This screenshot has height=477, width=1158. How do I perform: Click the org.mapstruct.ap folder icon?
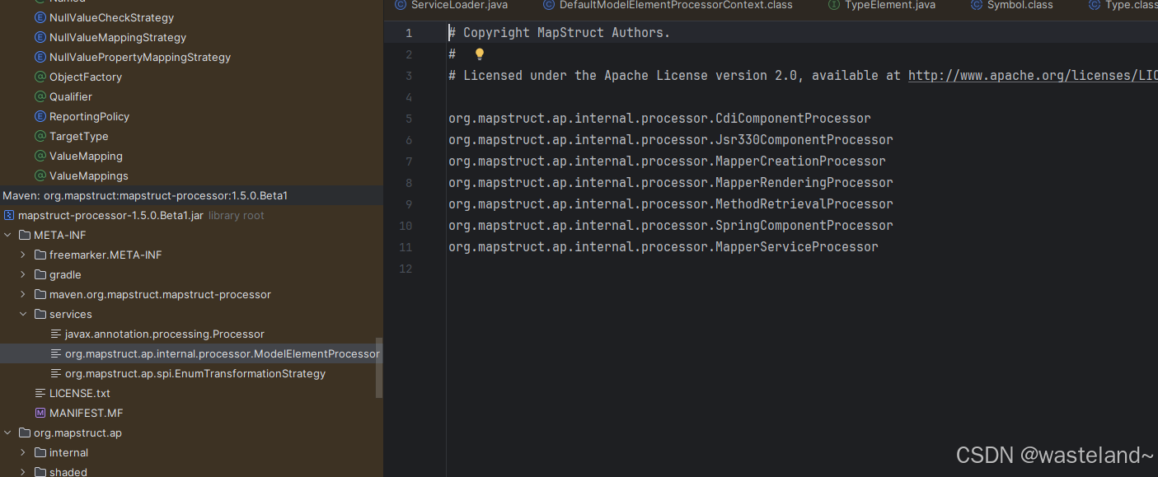pos(25,433)
